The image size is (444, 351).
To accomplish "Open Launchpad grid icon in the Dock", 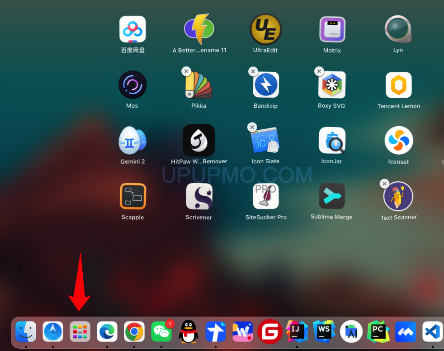I will tap(80, 332).
